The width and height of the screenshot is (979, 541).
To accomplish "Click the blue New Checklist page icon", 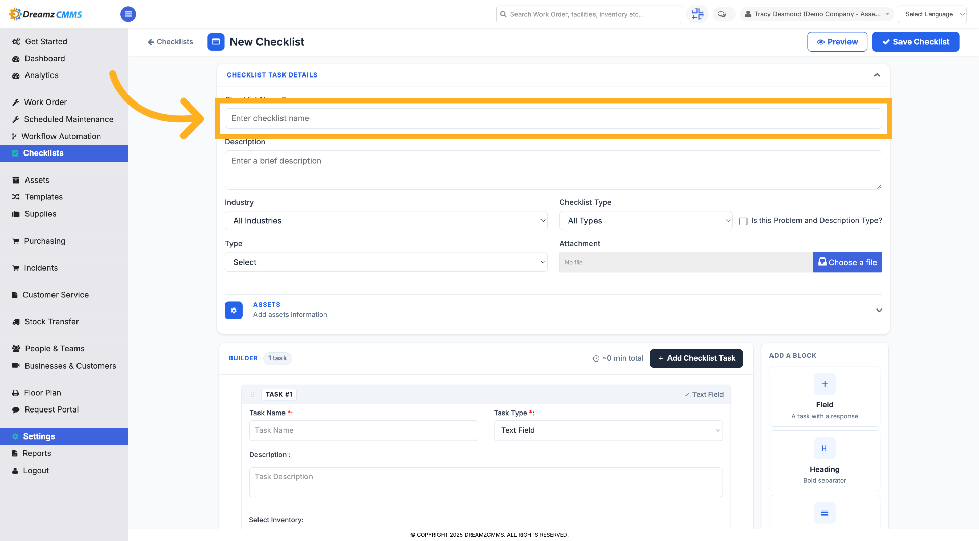I will coord(216,42).
